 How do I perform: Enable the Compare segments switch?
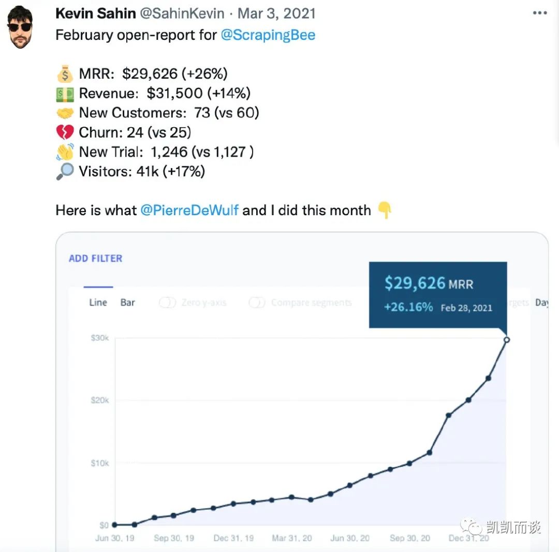(x=257, y=303)
